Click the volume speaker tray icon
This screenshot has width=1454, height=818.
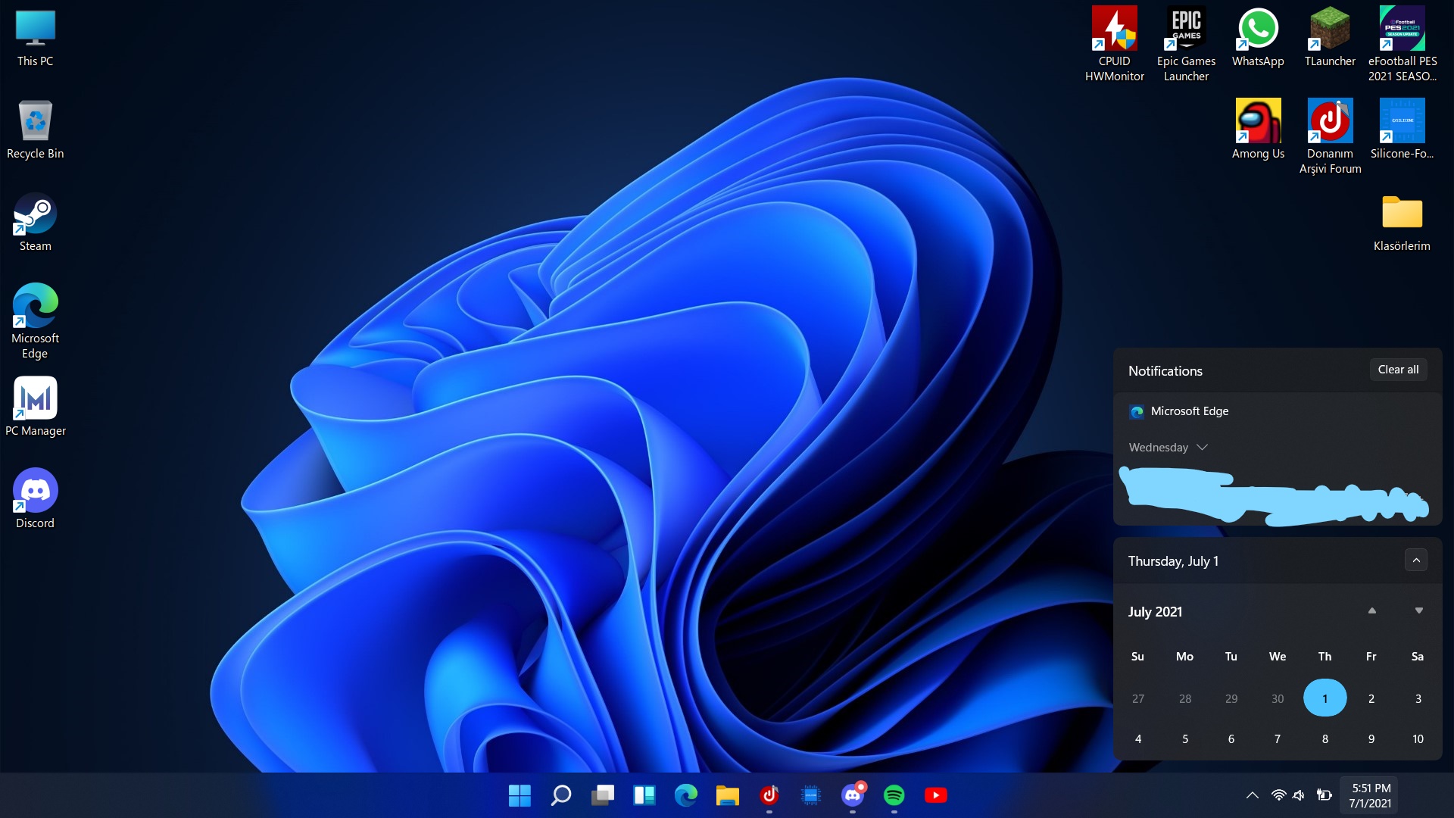(x=1300, y=795)
